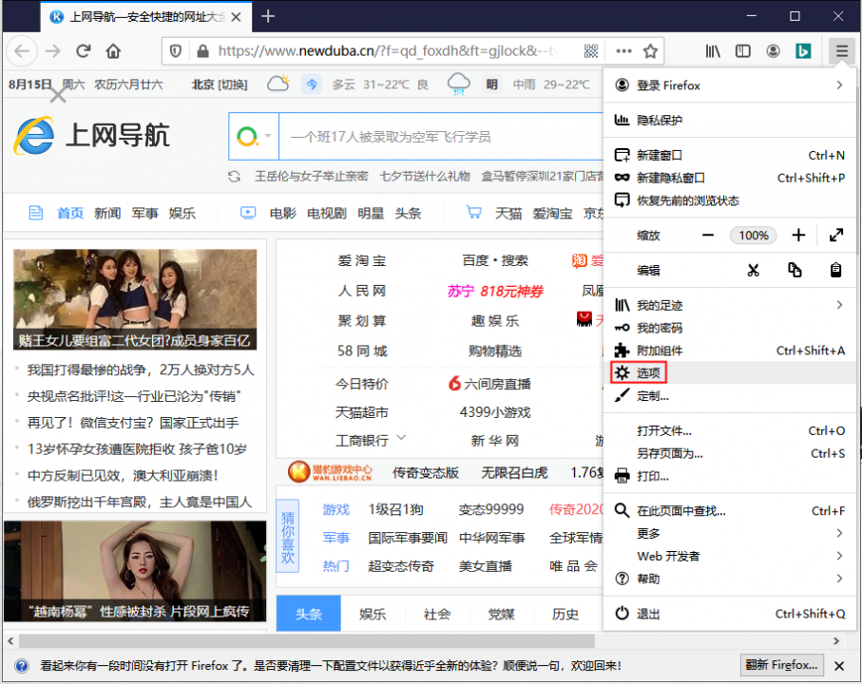Click the padlock site security icon
Screen dimensions: 862x684
(202, 51)
